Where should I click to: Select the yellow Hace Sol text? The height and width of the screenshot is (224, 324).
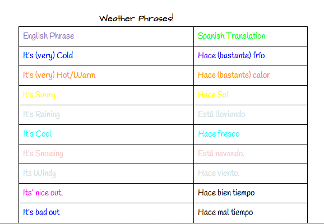click(x=213, y=95)
